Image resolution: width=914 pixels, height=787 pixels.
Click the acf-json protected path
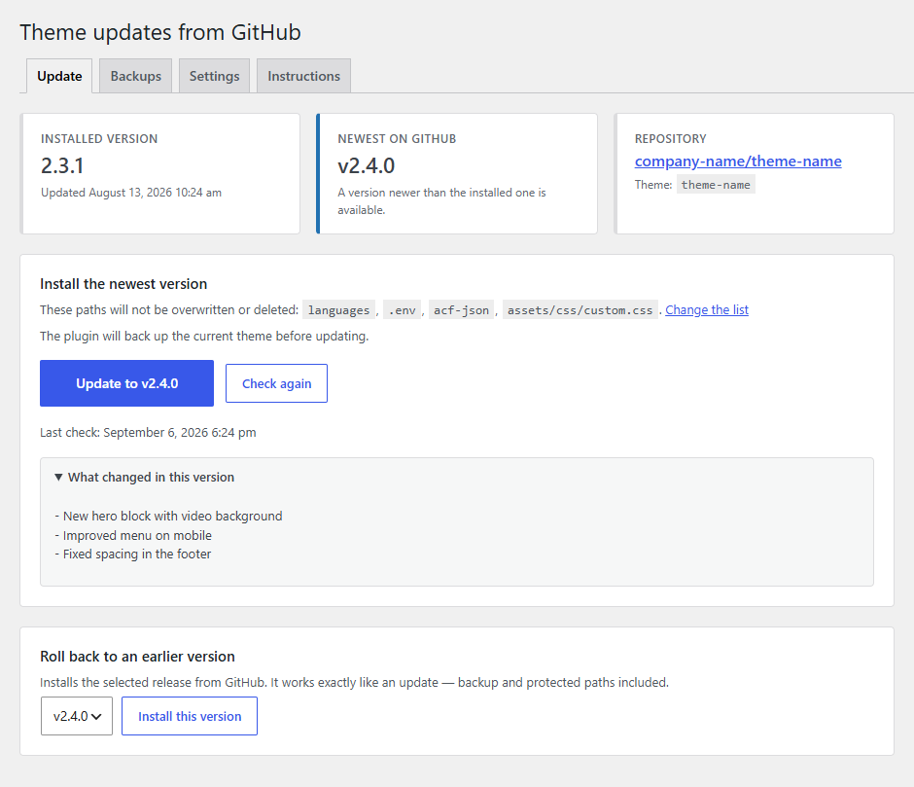click(x=461, y=310)
